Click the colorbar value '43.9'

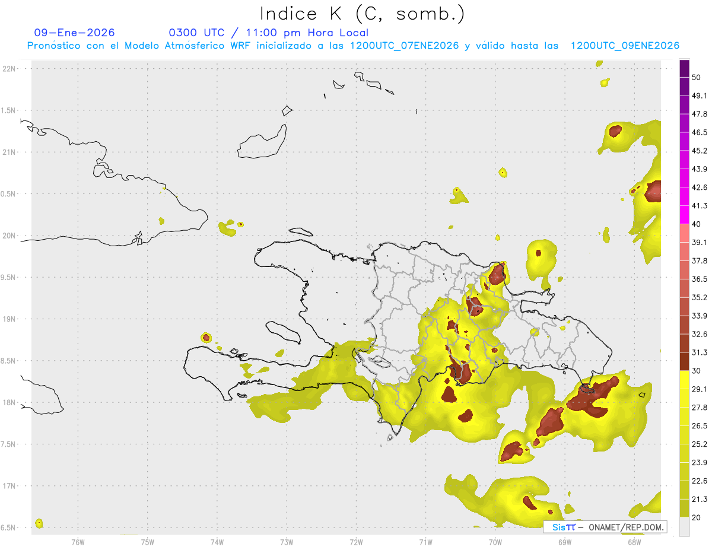click(700, 169)
